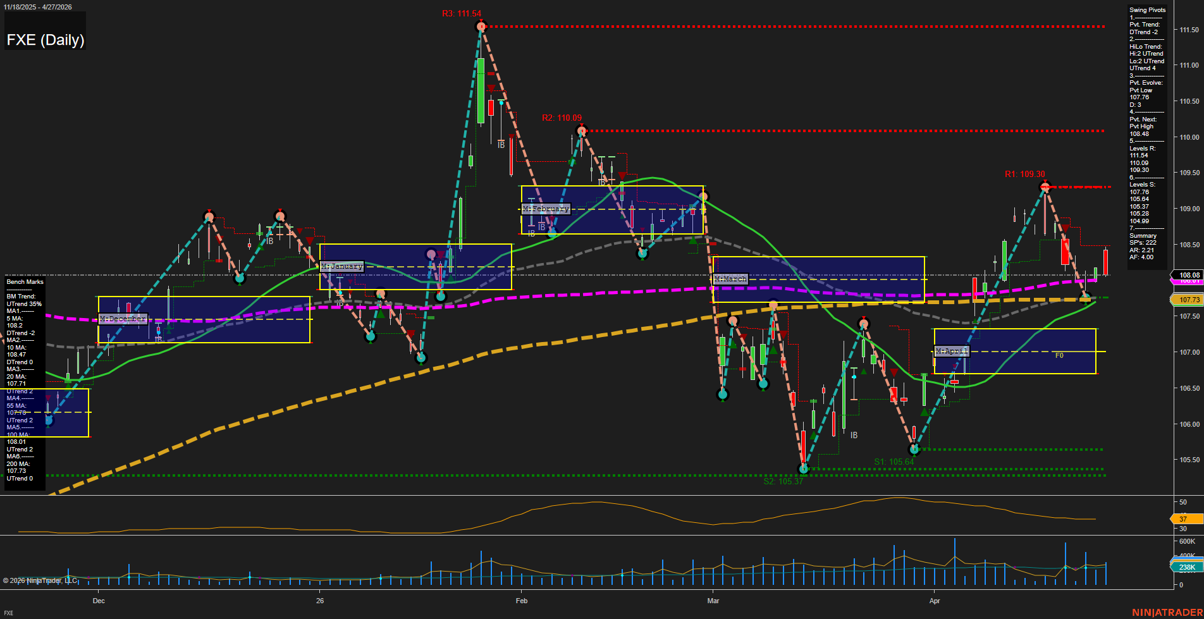Click the swing low marker above S2: 105.37

[804, 469]
